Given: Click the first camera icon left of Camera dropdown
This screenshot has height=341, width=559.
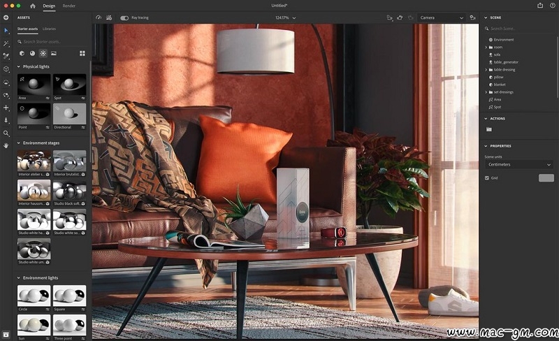Looking at the screenshot, I should [390, 17].
